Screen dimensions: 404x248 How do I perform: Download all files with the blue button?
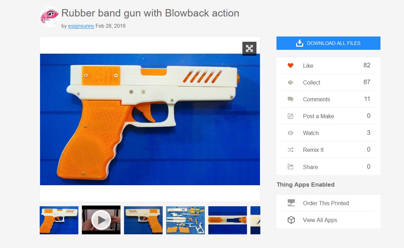[328, 43]
